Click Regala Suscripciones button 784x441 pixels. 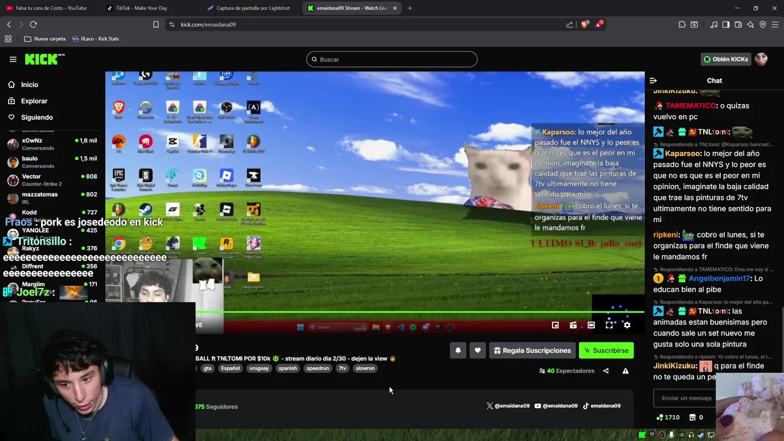(x=532, y=350)
